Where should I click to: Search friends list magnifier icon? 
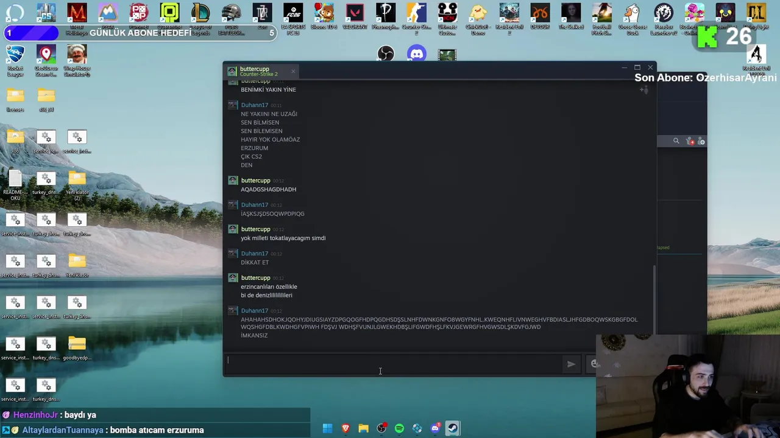[676, 141]
